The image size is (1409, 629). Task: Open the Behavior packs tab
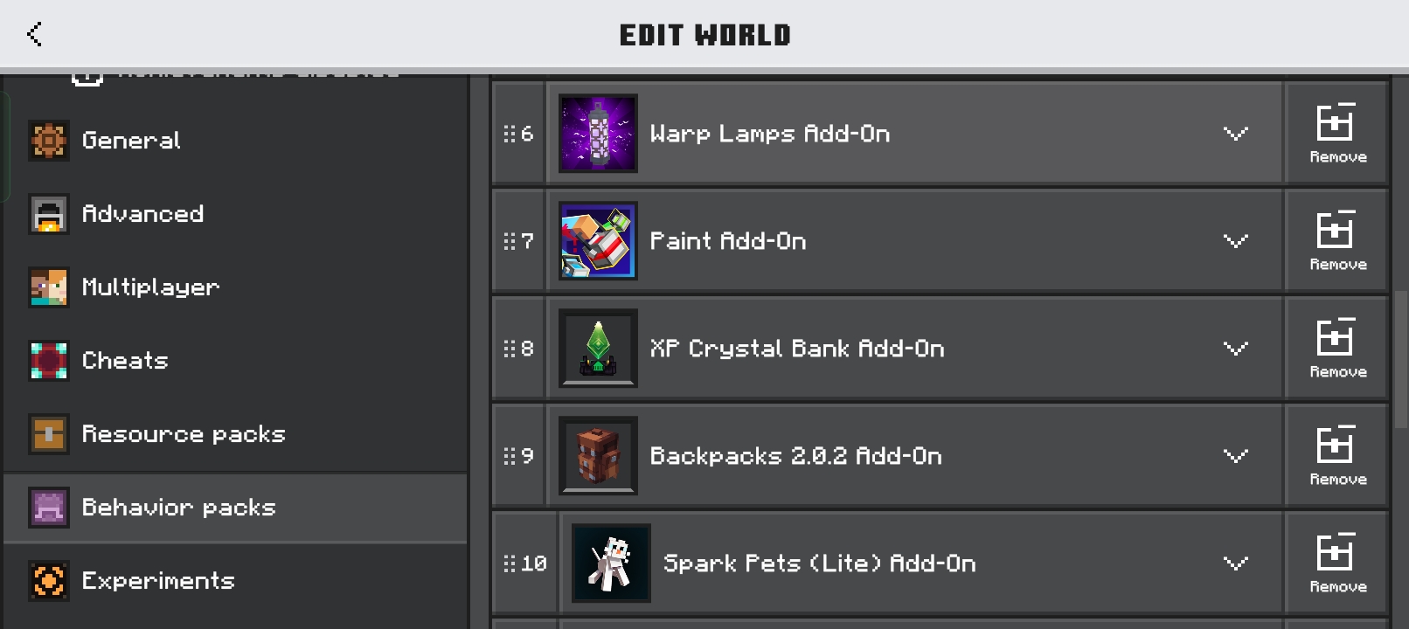click(235, 508)
